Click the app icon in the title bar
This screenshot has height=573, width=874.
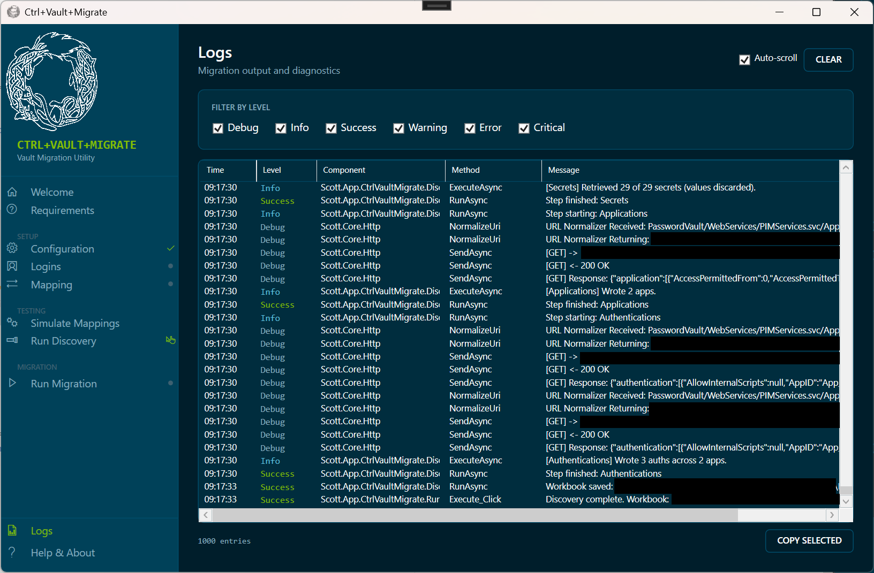tap(13, 12)
